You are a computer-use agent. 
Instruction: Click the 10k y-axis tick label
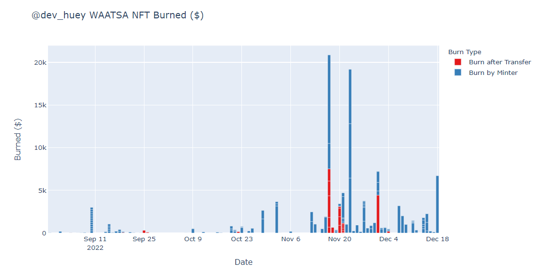[x=40, y=148]
